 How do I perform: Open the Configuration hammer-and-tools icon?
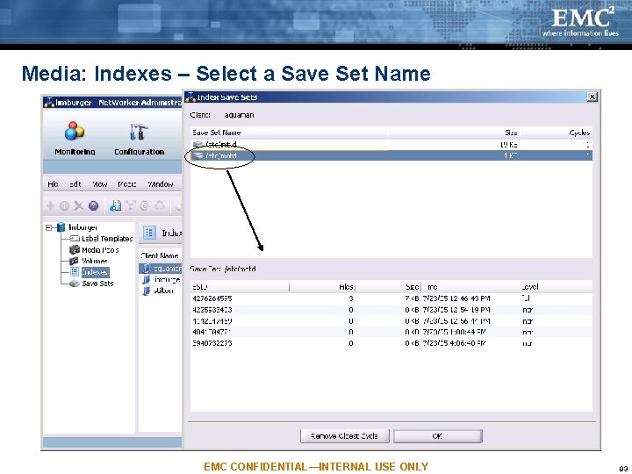coord(139,132)
